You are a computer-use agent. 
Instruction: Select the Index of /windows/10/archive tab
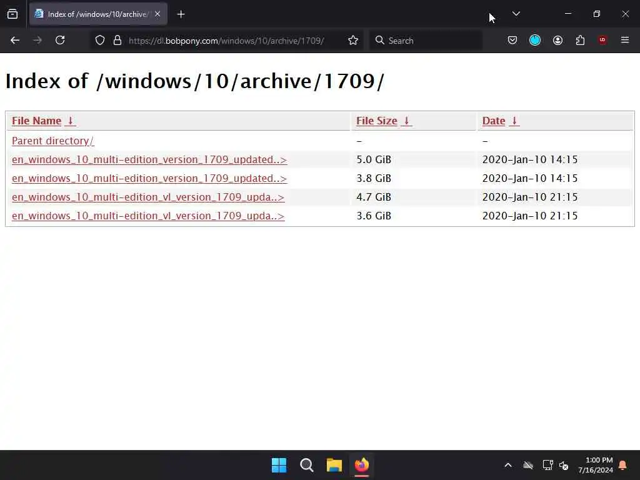[98, 14]
